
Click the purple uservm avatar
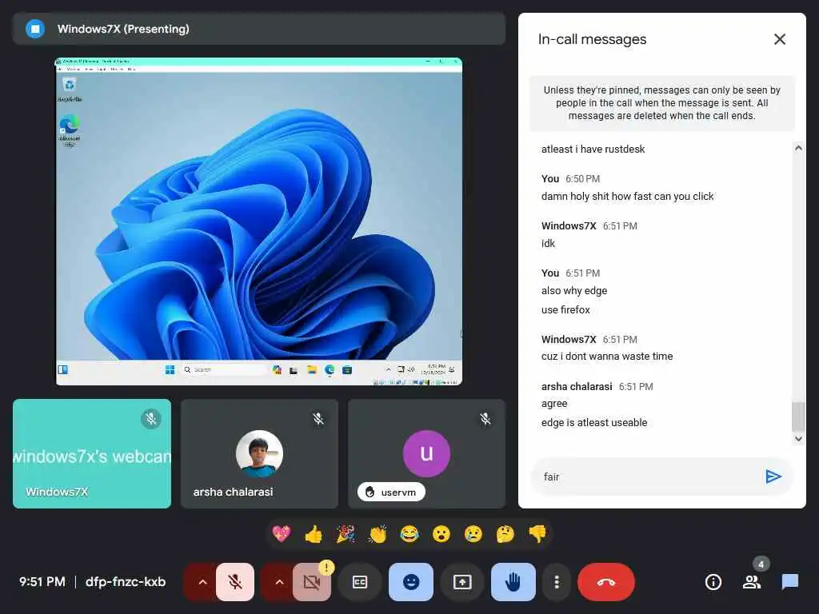pos(427,453)
